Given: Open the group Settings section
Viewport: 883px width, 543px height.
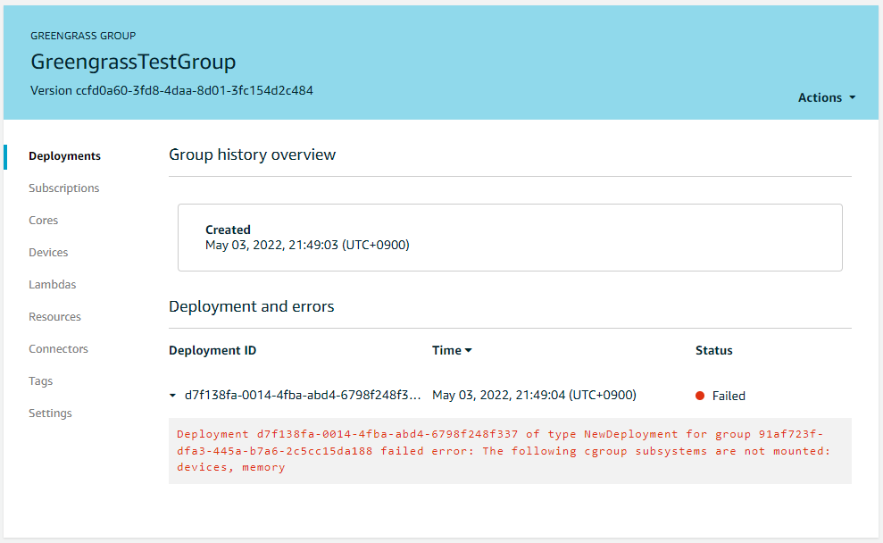Looking at the screenshot, I should pyautogui.click(x=50, y=413).
